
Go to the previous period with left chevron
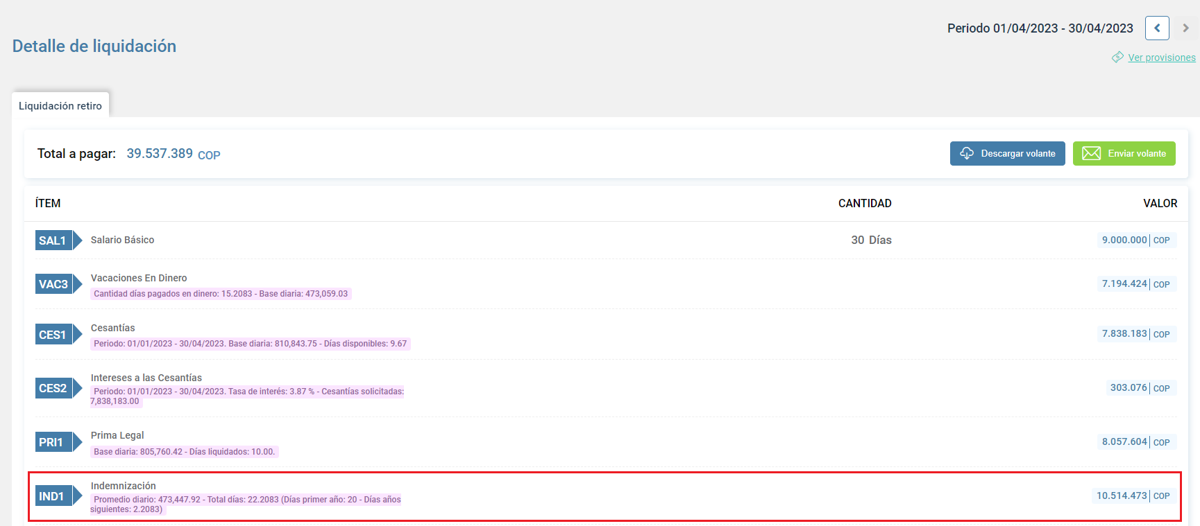click(x=1157, y=28)
